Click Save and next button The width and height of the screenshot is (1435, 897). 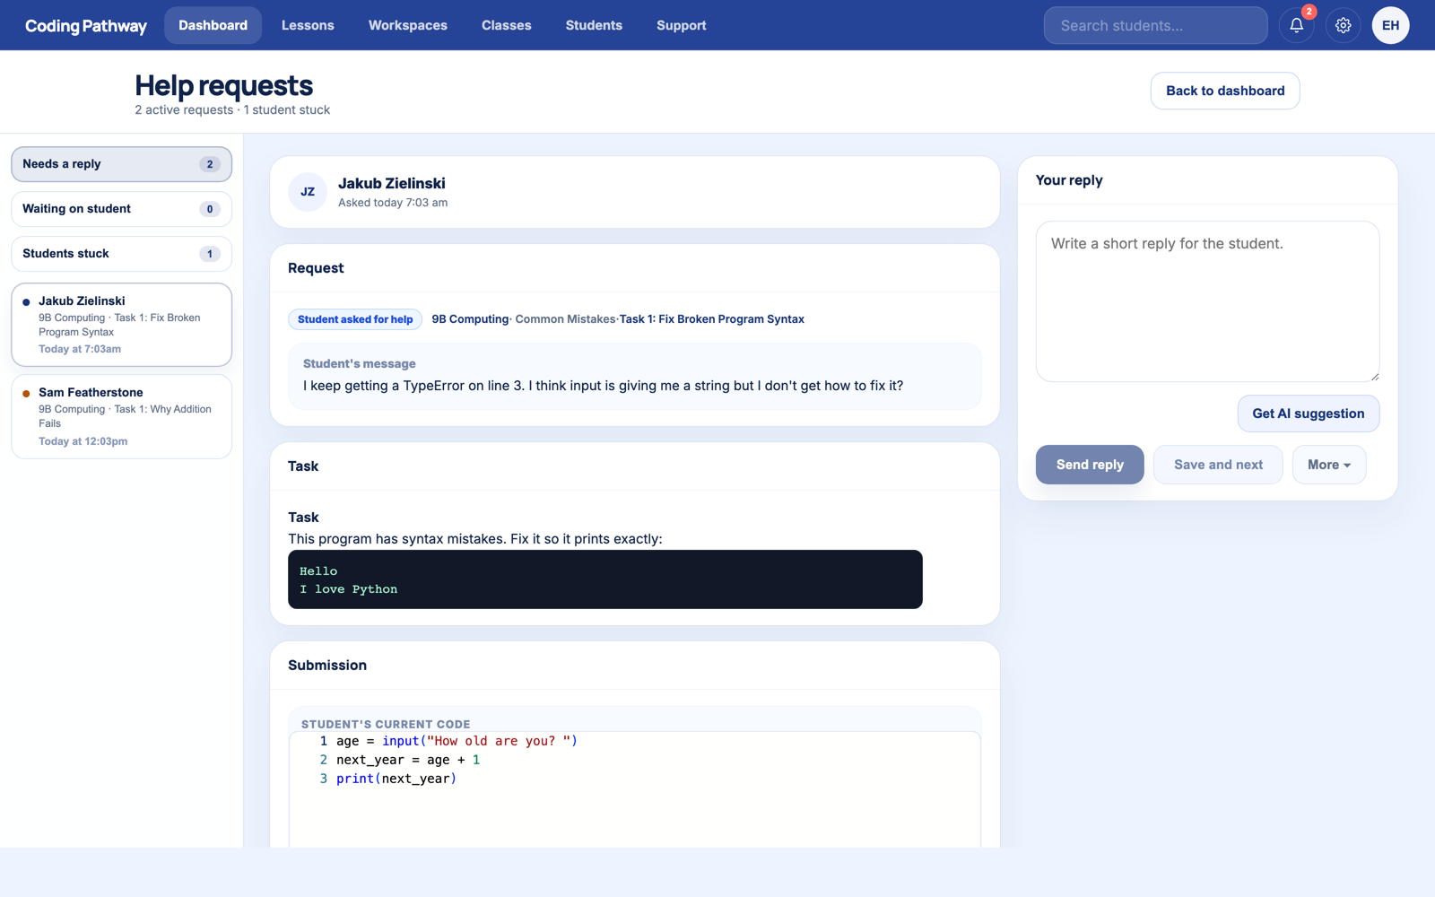[1218, 465]
